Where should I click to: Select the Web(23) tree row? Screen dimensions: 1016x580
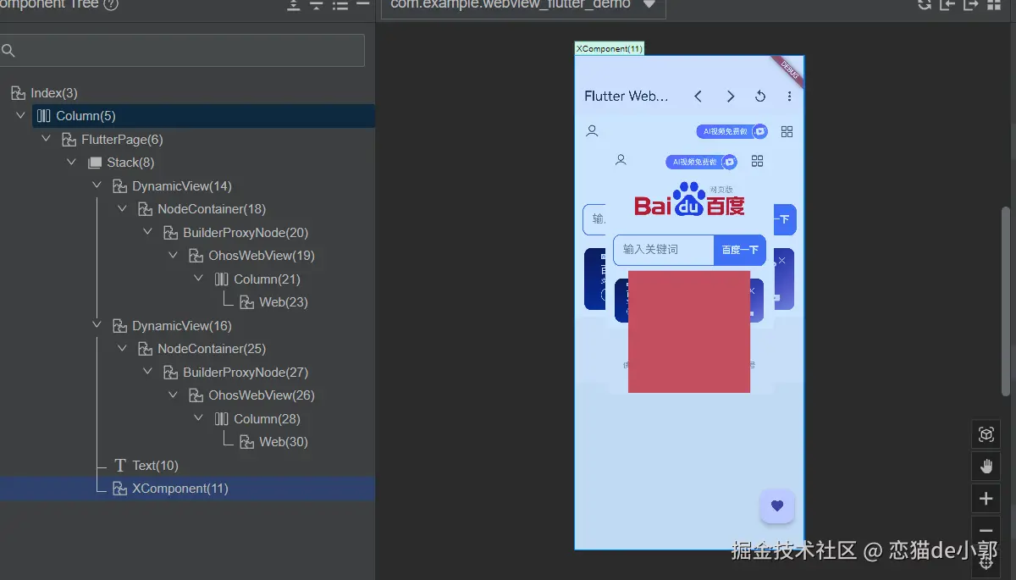(x=187, y=302)
